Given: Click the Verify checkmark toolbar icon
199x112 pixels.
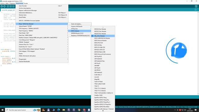Looking at the screenshot, I should pyautogui.click(x=2, y=6).
